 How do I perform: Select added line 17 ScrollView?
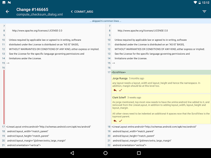(x=161, y=72)
